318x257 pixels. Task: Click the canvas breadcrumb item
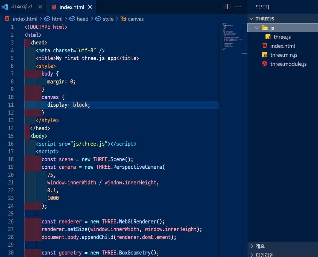tap(136, 19)
